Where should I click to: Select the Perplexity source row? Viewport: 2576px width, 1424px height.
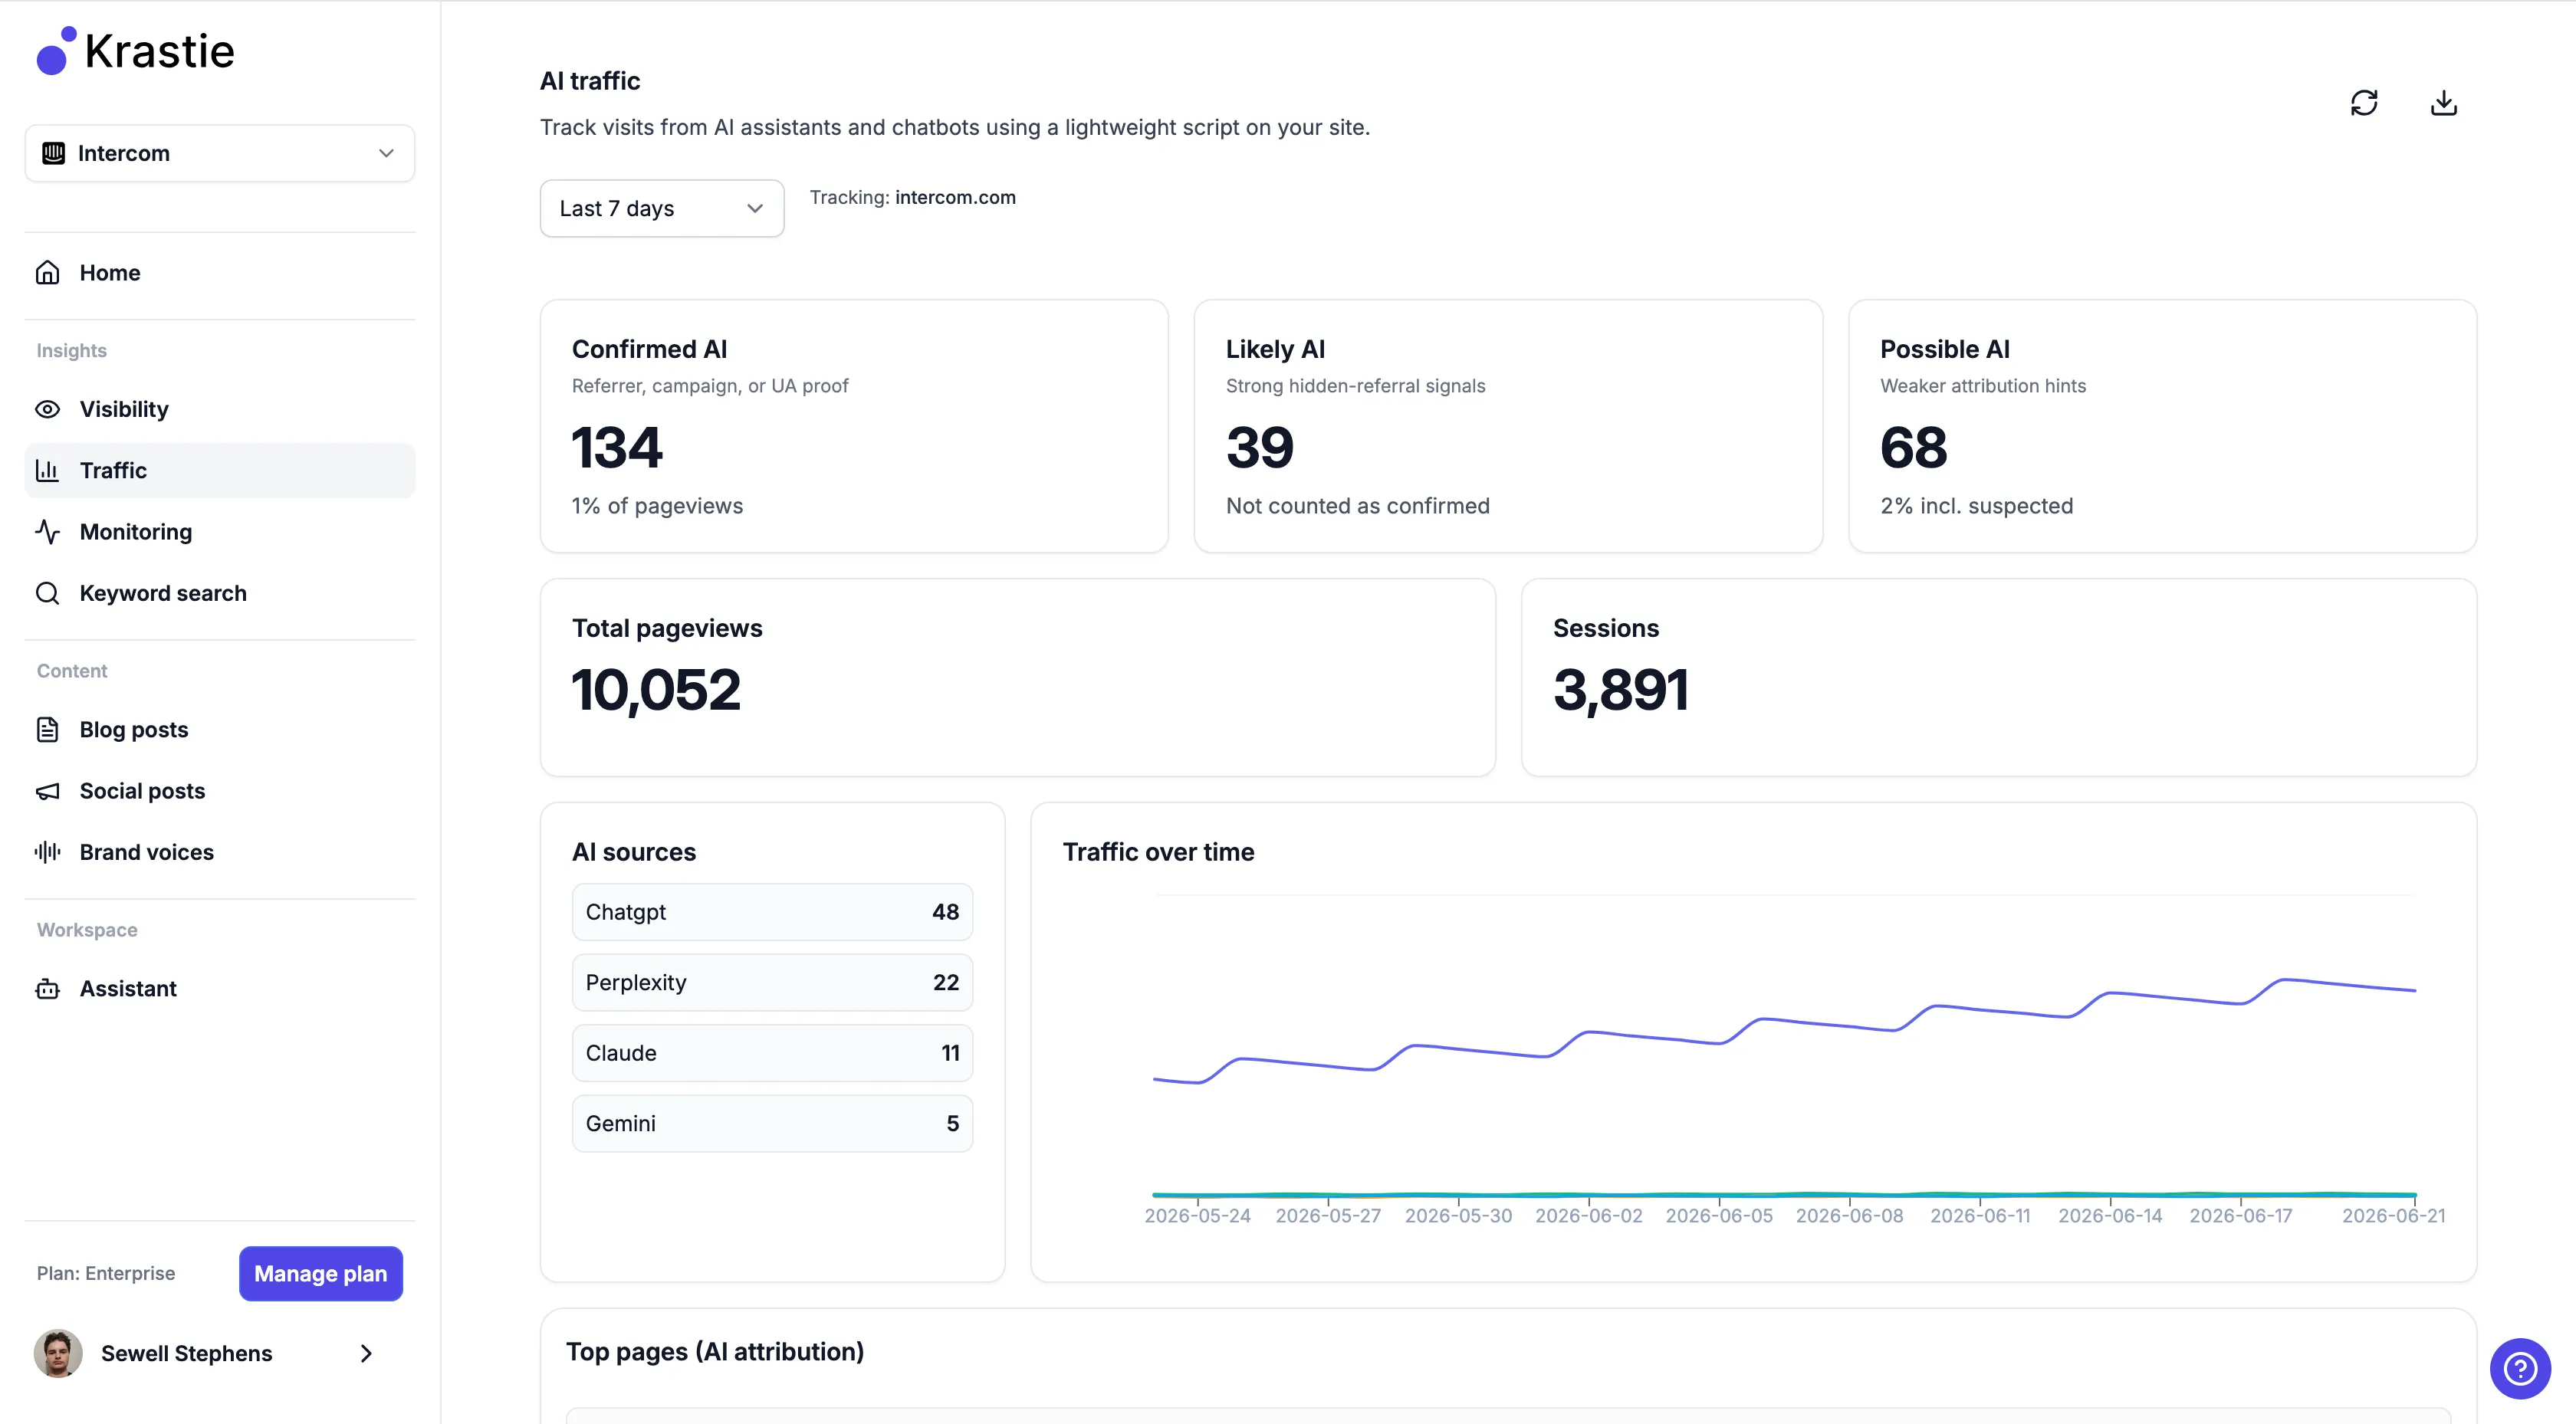tap(772, 982)
